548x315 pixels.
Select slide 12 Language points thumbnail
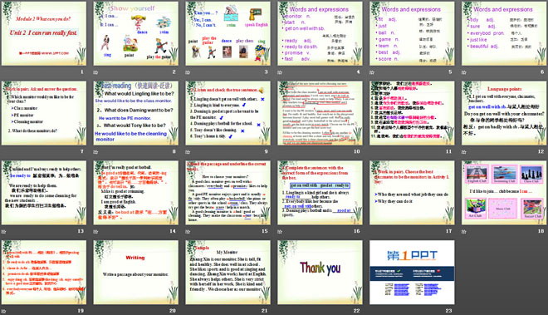tap(504, 113)
